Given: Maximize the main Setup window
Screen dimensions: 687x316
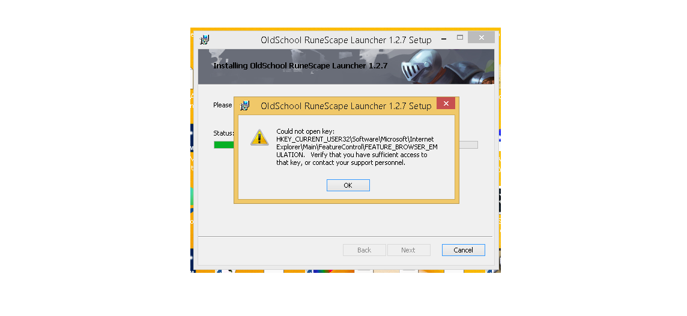Looking at the screenshot, I should pyautogui.click(x=459, y=38).
